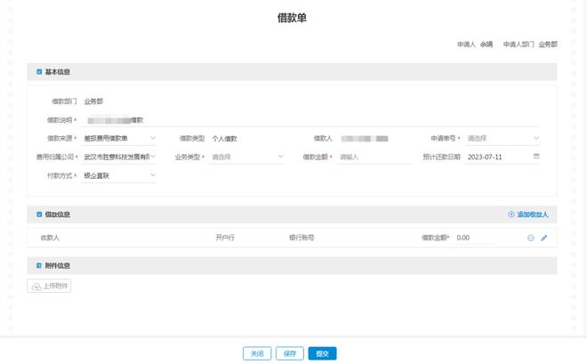Open the calendar icon for 预计还款日期
The image size is (587, 364).
click(x=536, y=156)
